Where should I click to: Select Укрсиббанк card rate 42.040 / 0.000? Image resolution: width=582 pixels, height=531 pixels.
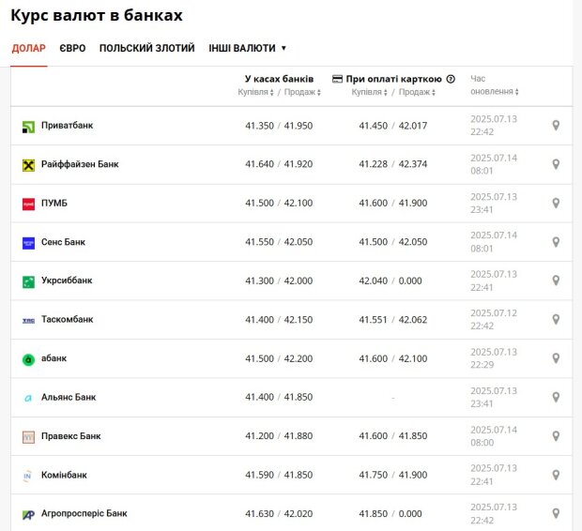(x=391, y=281)
